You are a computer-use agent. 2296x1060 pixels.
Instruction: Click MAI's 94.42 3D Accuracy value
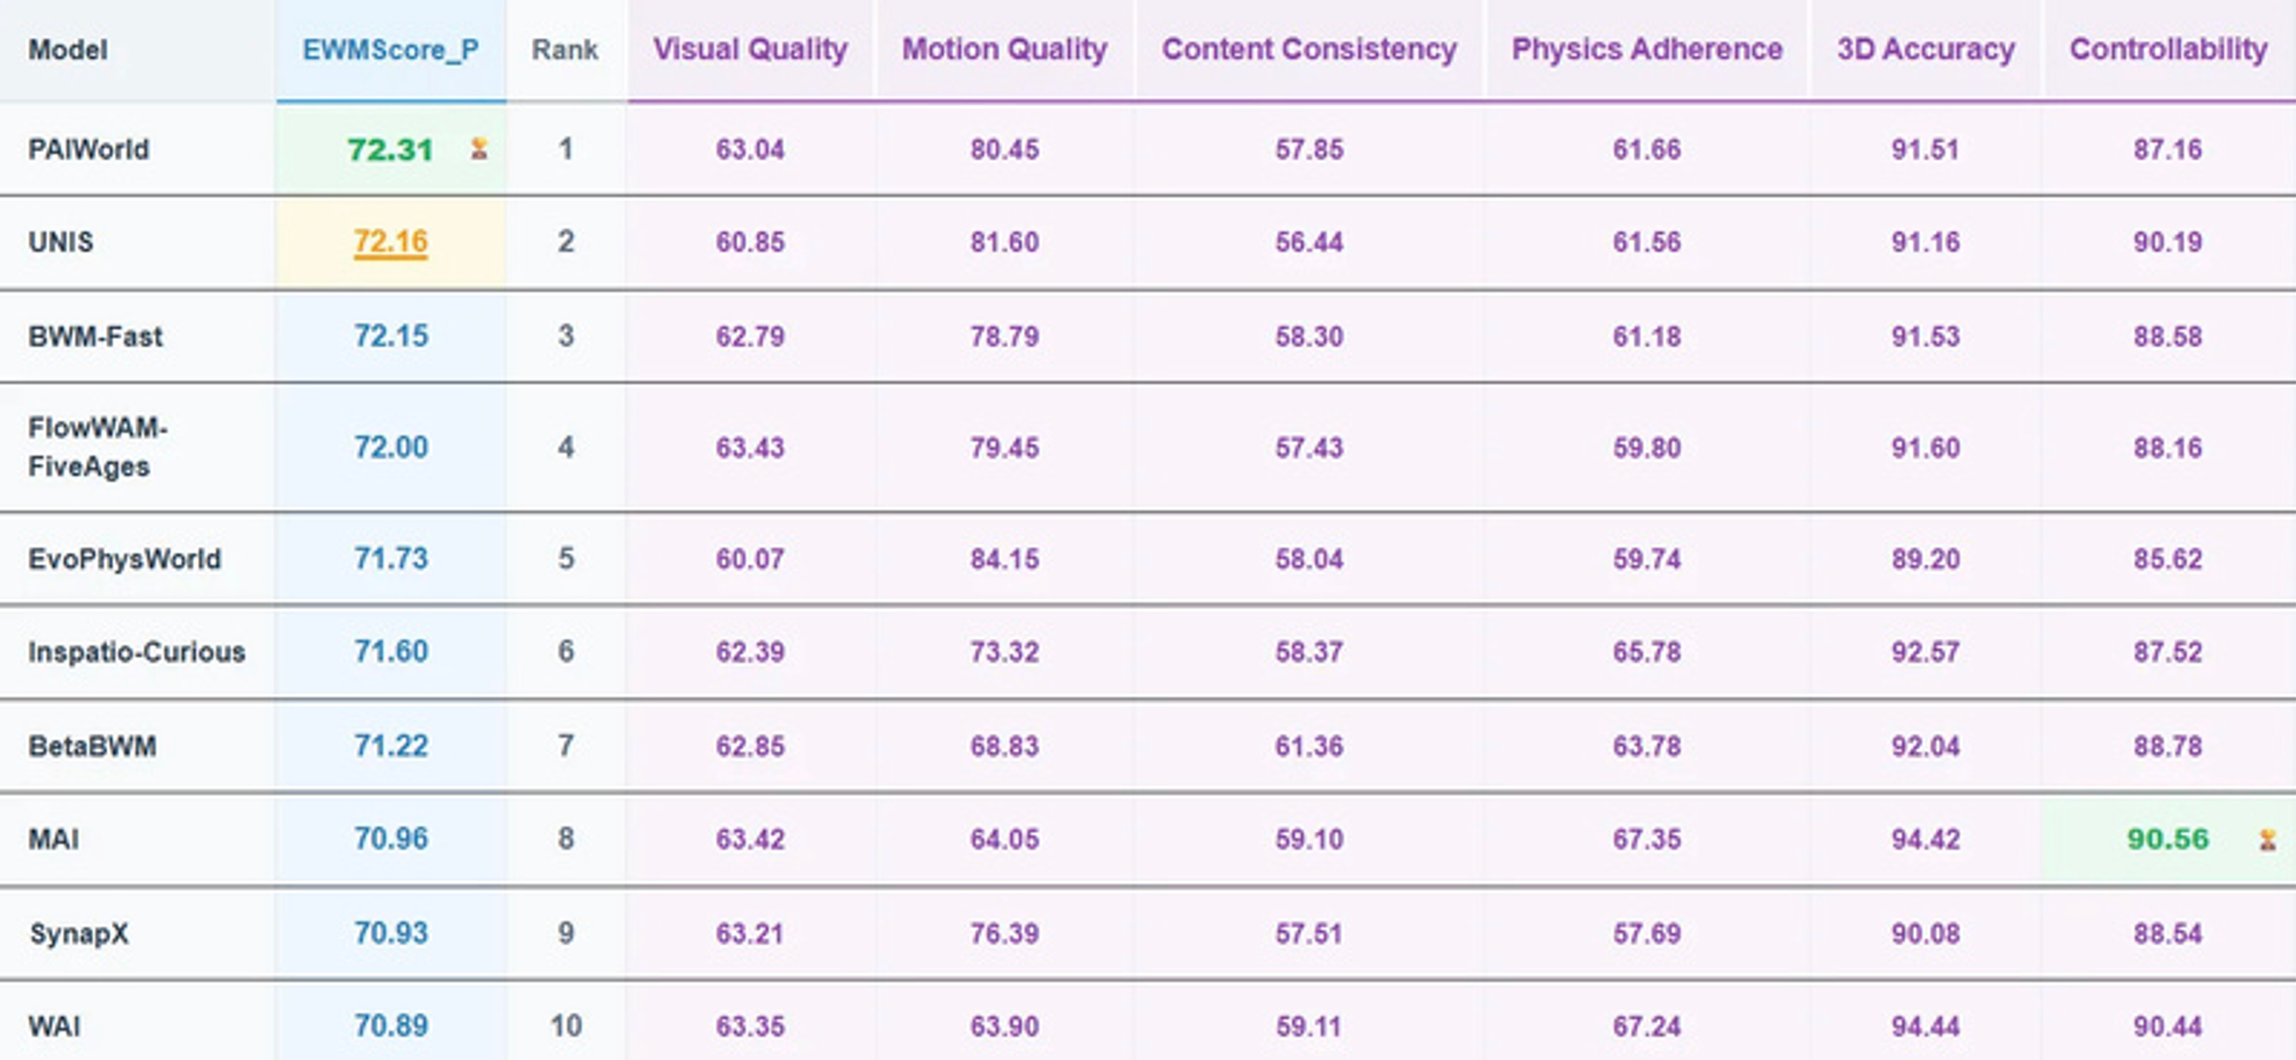[x=1925, y=839]
